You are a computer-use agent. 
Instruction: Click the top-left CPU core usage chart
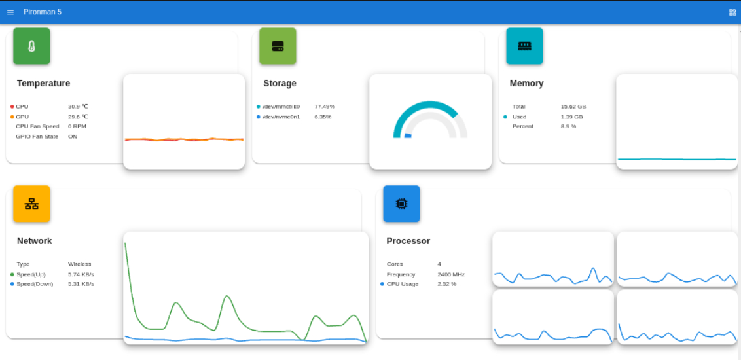point(553,259)
